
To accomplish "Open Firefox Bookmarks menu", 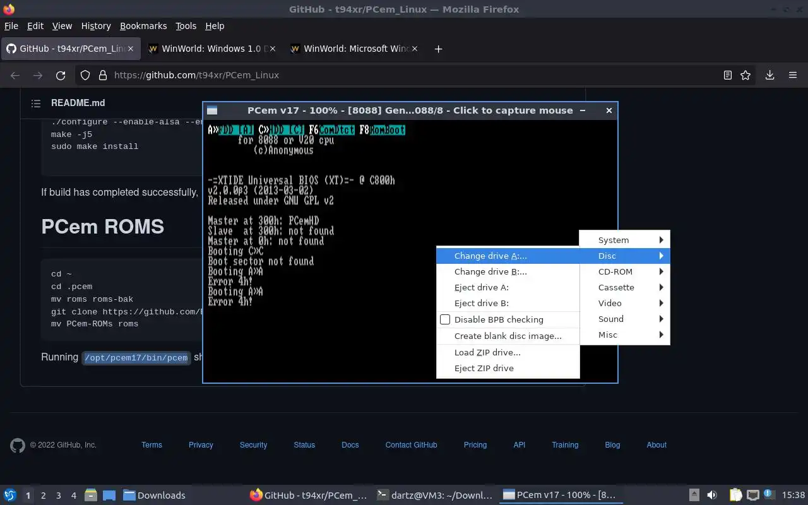I will tap(143, 26).
